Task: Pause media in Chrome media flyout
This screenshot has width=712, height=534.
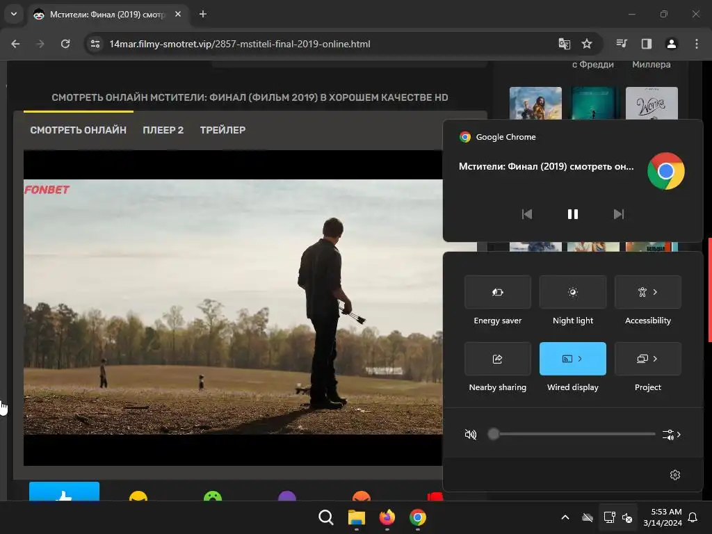Action: [573, 214]
